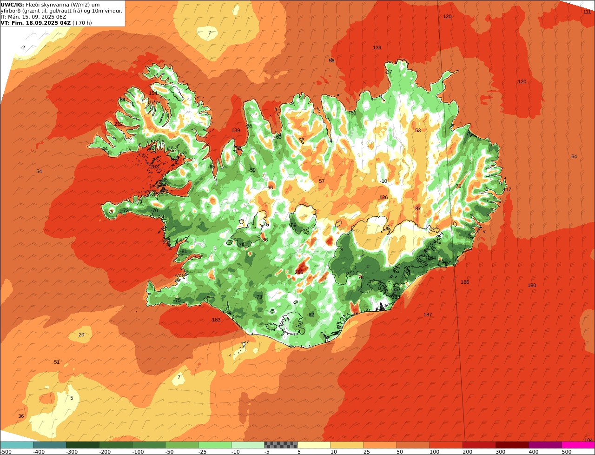Click the -203 value on the map
Screen dimensions: 595x455
pyautogui.click(x=154, y=167)
